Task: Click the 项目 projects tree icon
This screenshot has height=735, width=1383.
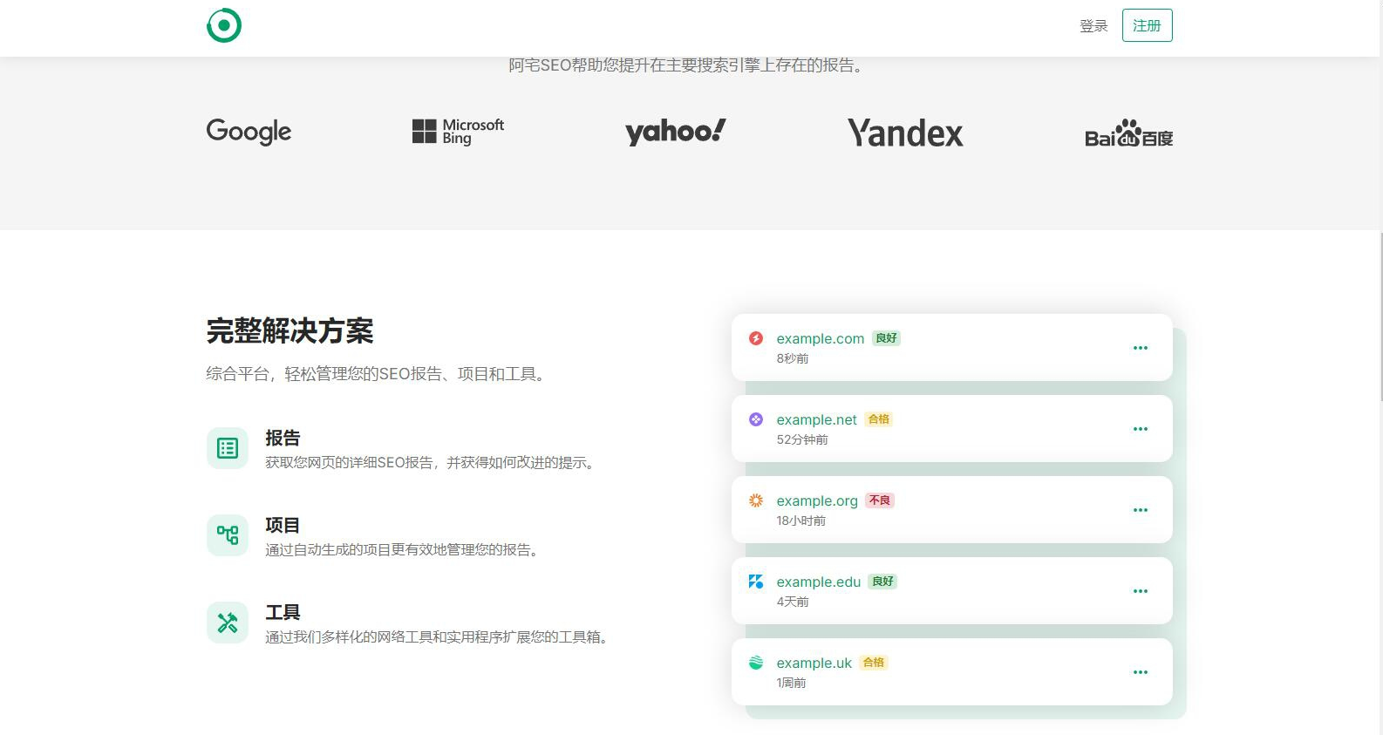Action: (228, 535)
